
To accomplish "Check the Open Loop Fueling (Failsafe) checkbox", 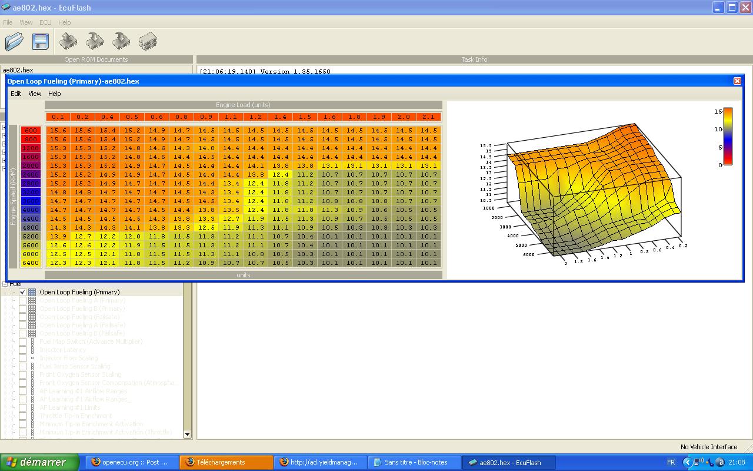I will (x=22, y=317).
